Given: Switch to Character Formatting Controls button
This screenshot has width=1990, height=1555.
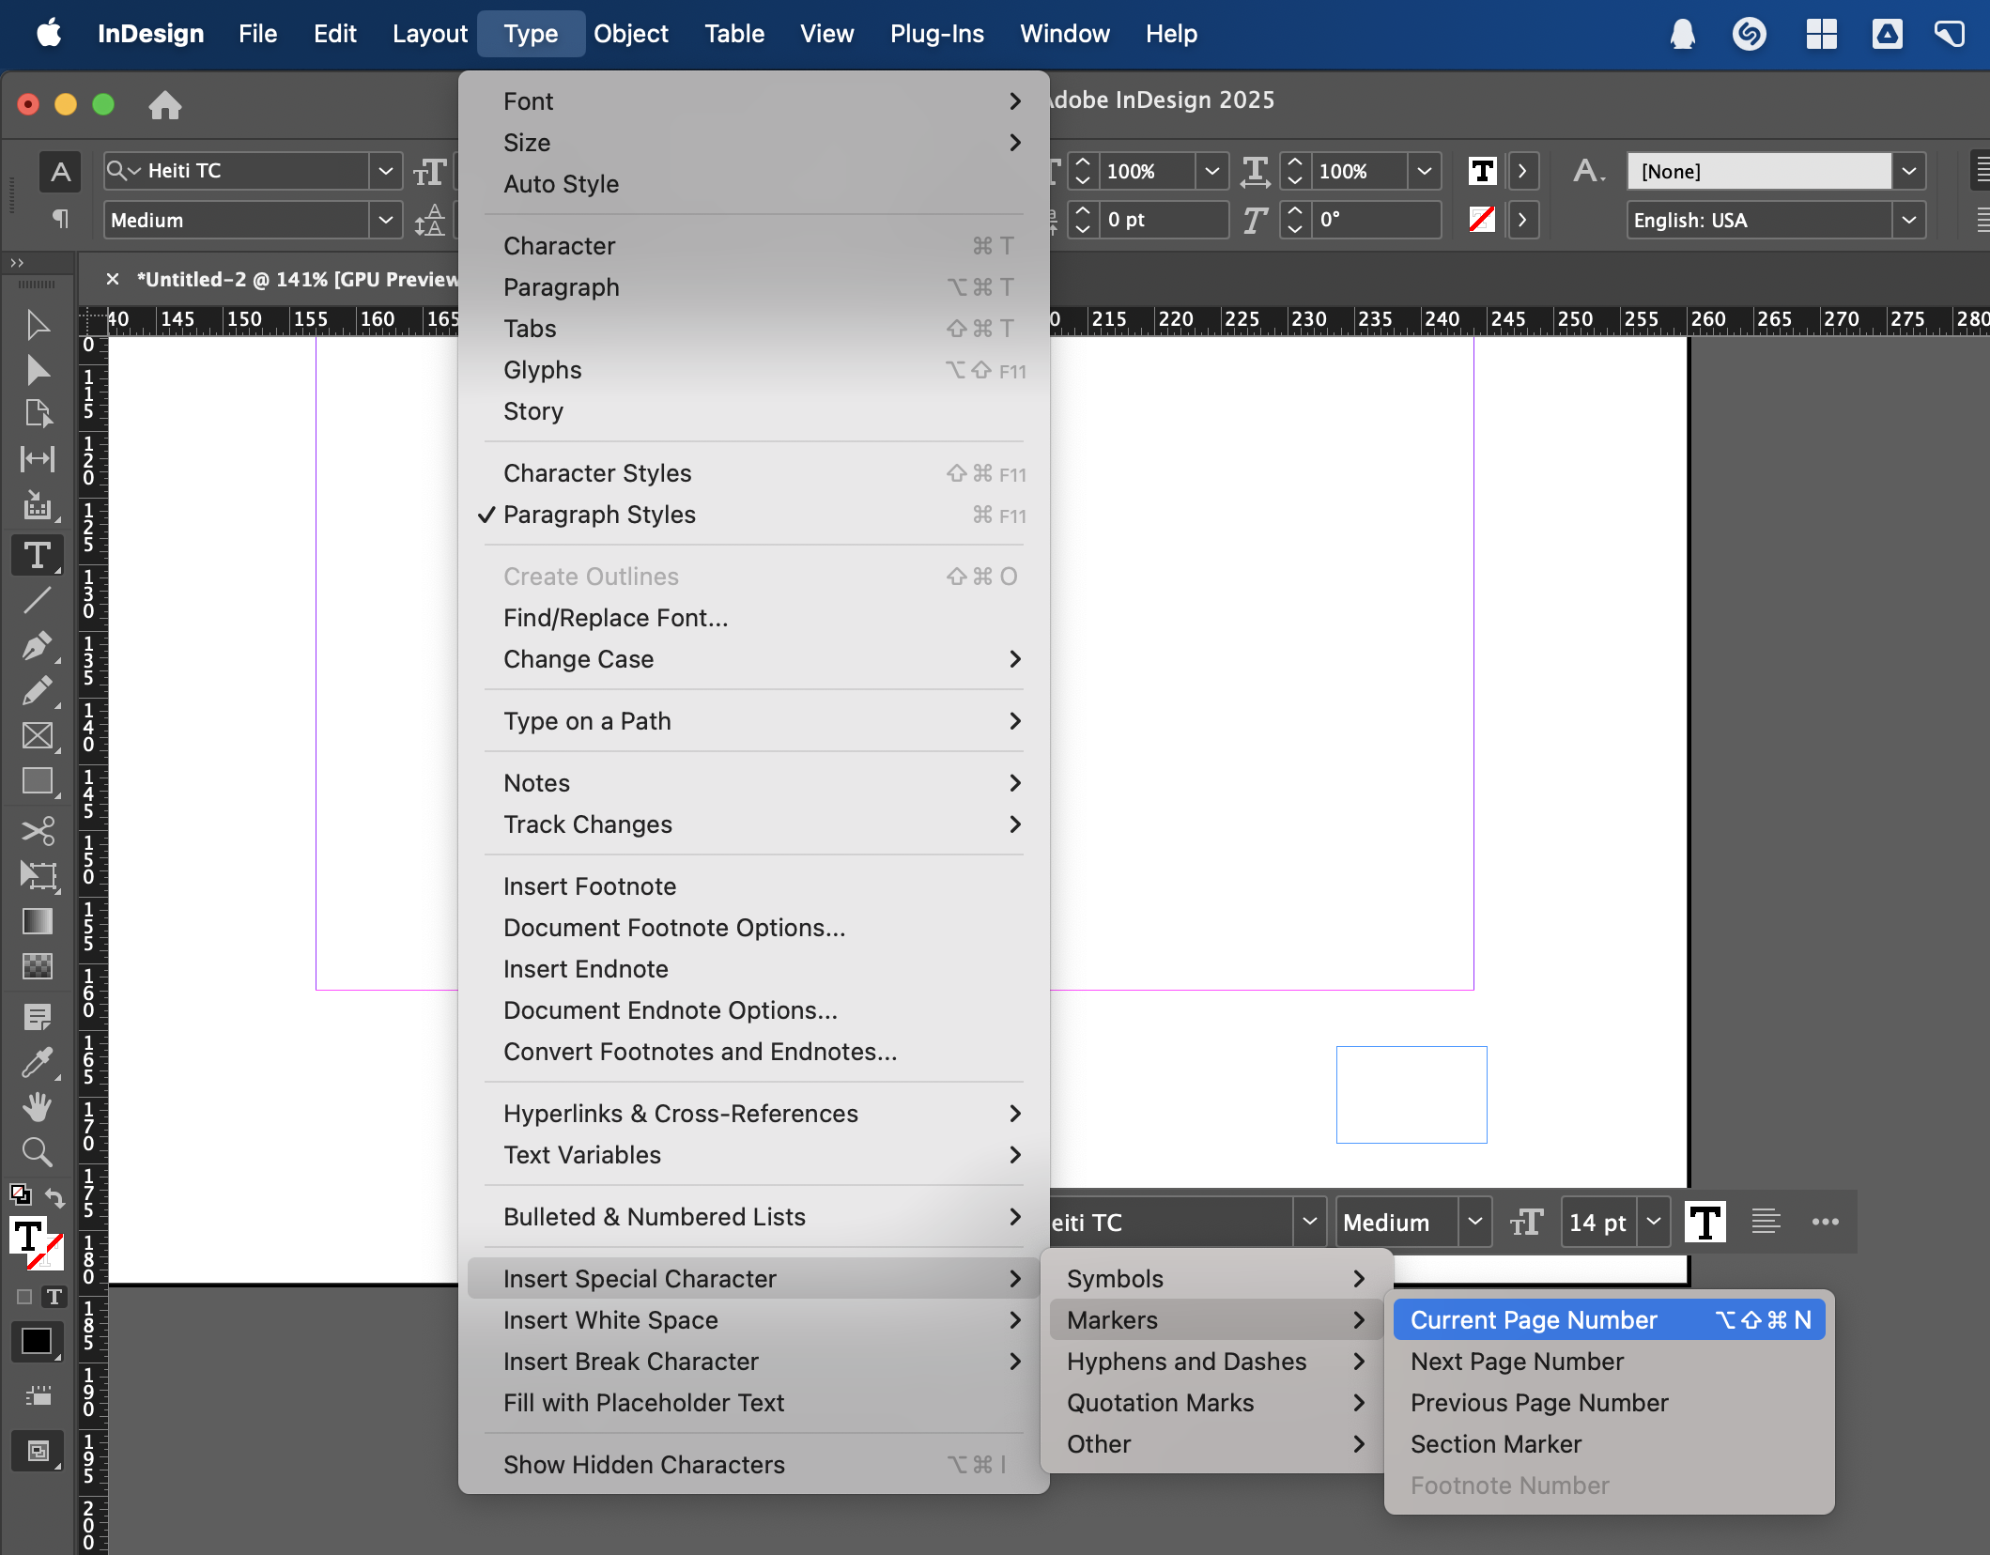Looking at the screenshot, I should [60, 172].
